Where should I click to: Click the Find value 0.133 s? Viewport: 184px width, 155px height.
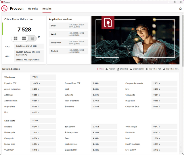coord(43,112)
